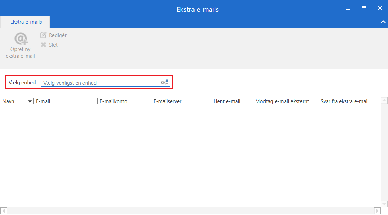Select the Ekstra e-mails ribbon tab
Screen dimensions: 388x215
26,22
